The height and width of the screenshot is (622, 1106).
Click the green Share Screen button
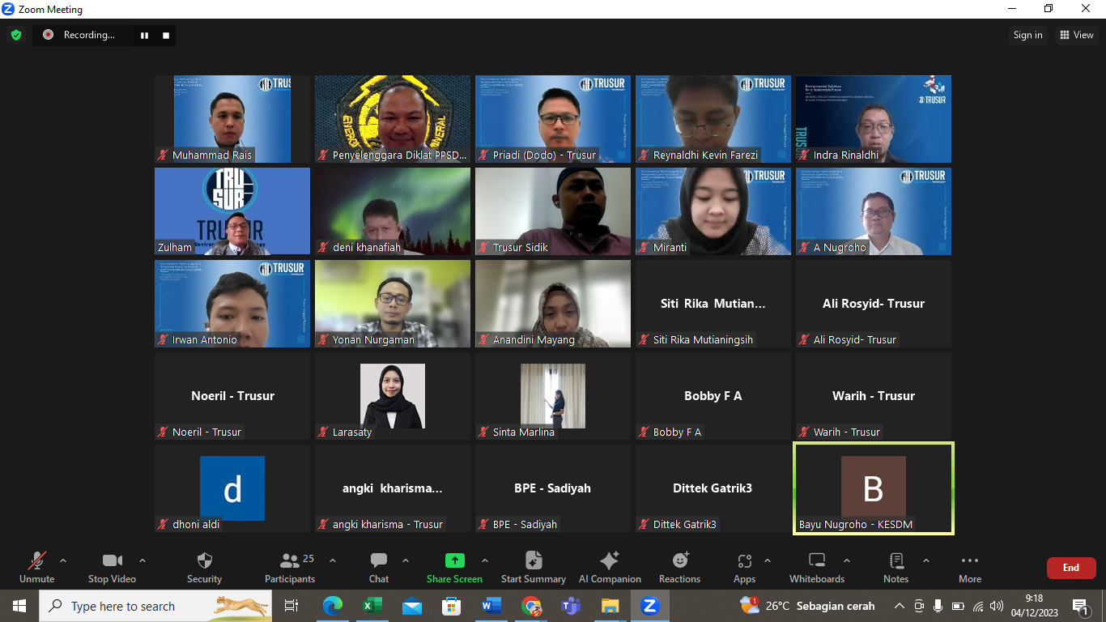454,568
